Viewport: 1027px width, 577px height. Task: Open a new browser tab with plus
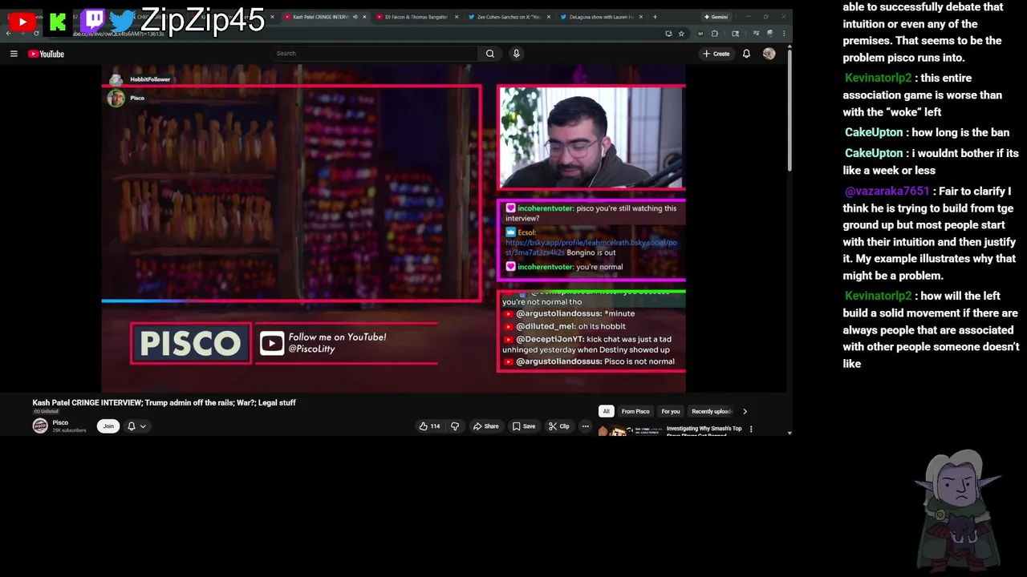(655, 17)
